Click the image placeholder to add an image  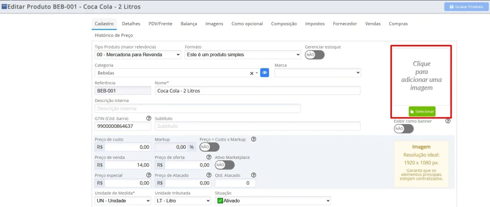click(421, 76)
